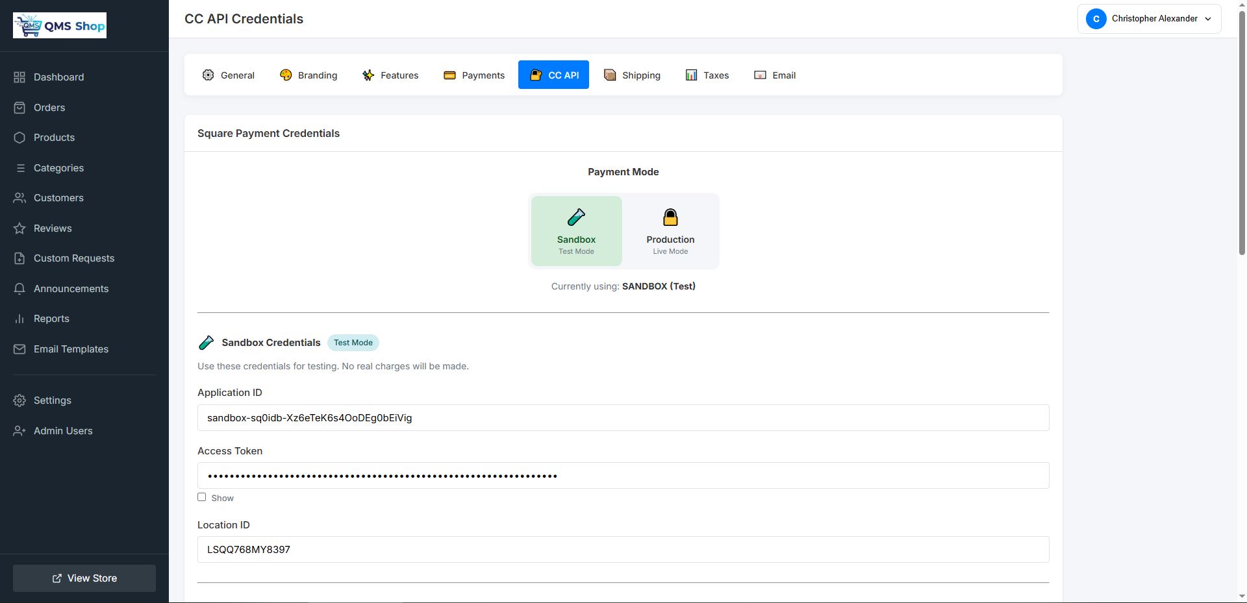Switch to Production live mode
This screenshot has width=1247, height=603.
[x=670, y=231]
